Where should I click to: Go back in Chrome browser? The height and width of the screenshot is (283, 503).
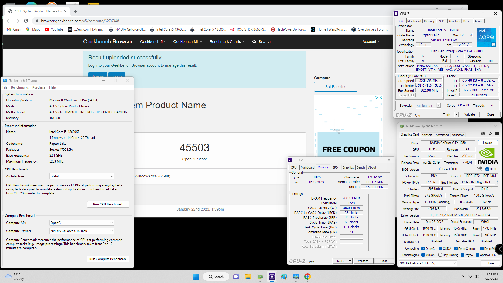click(x=9, y=21)
